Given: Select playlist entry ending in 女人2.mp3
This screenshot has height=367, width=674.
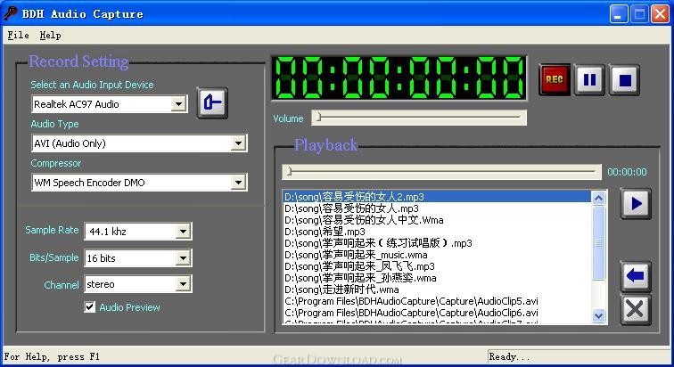Looking at the screenshot, I should tap(437, 197).
